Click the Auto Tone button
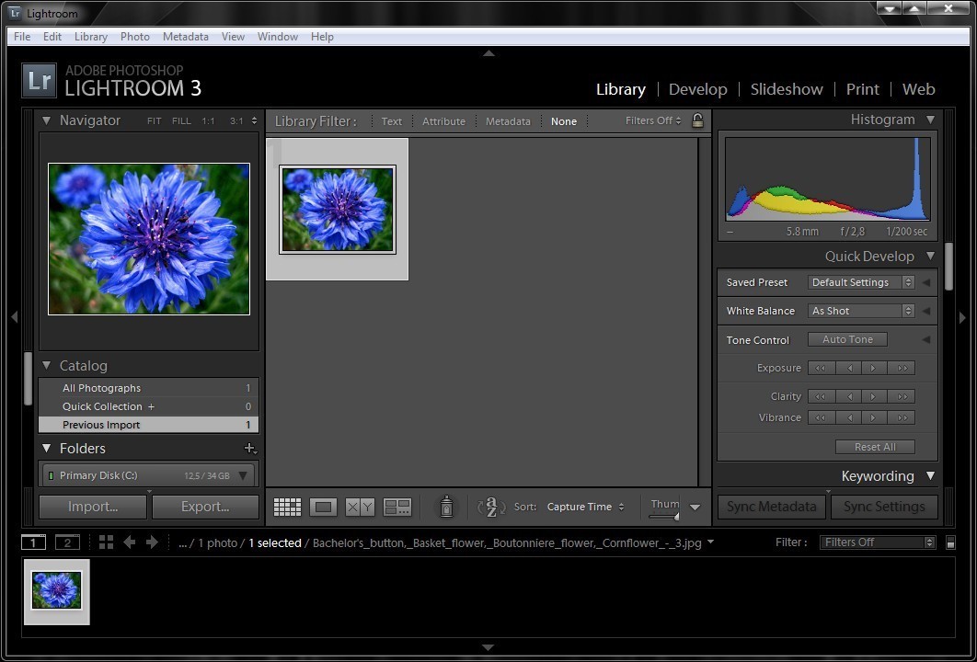 pyautogui.click(x=847, y=339)
